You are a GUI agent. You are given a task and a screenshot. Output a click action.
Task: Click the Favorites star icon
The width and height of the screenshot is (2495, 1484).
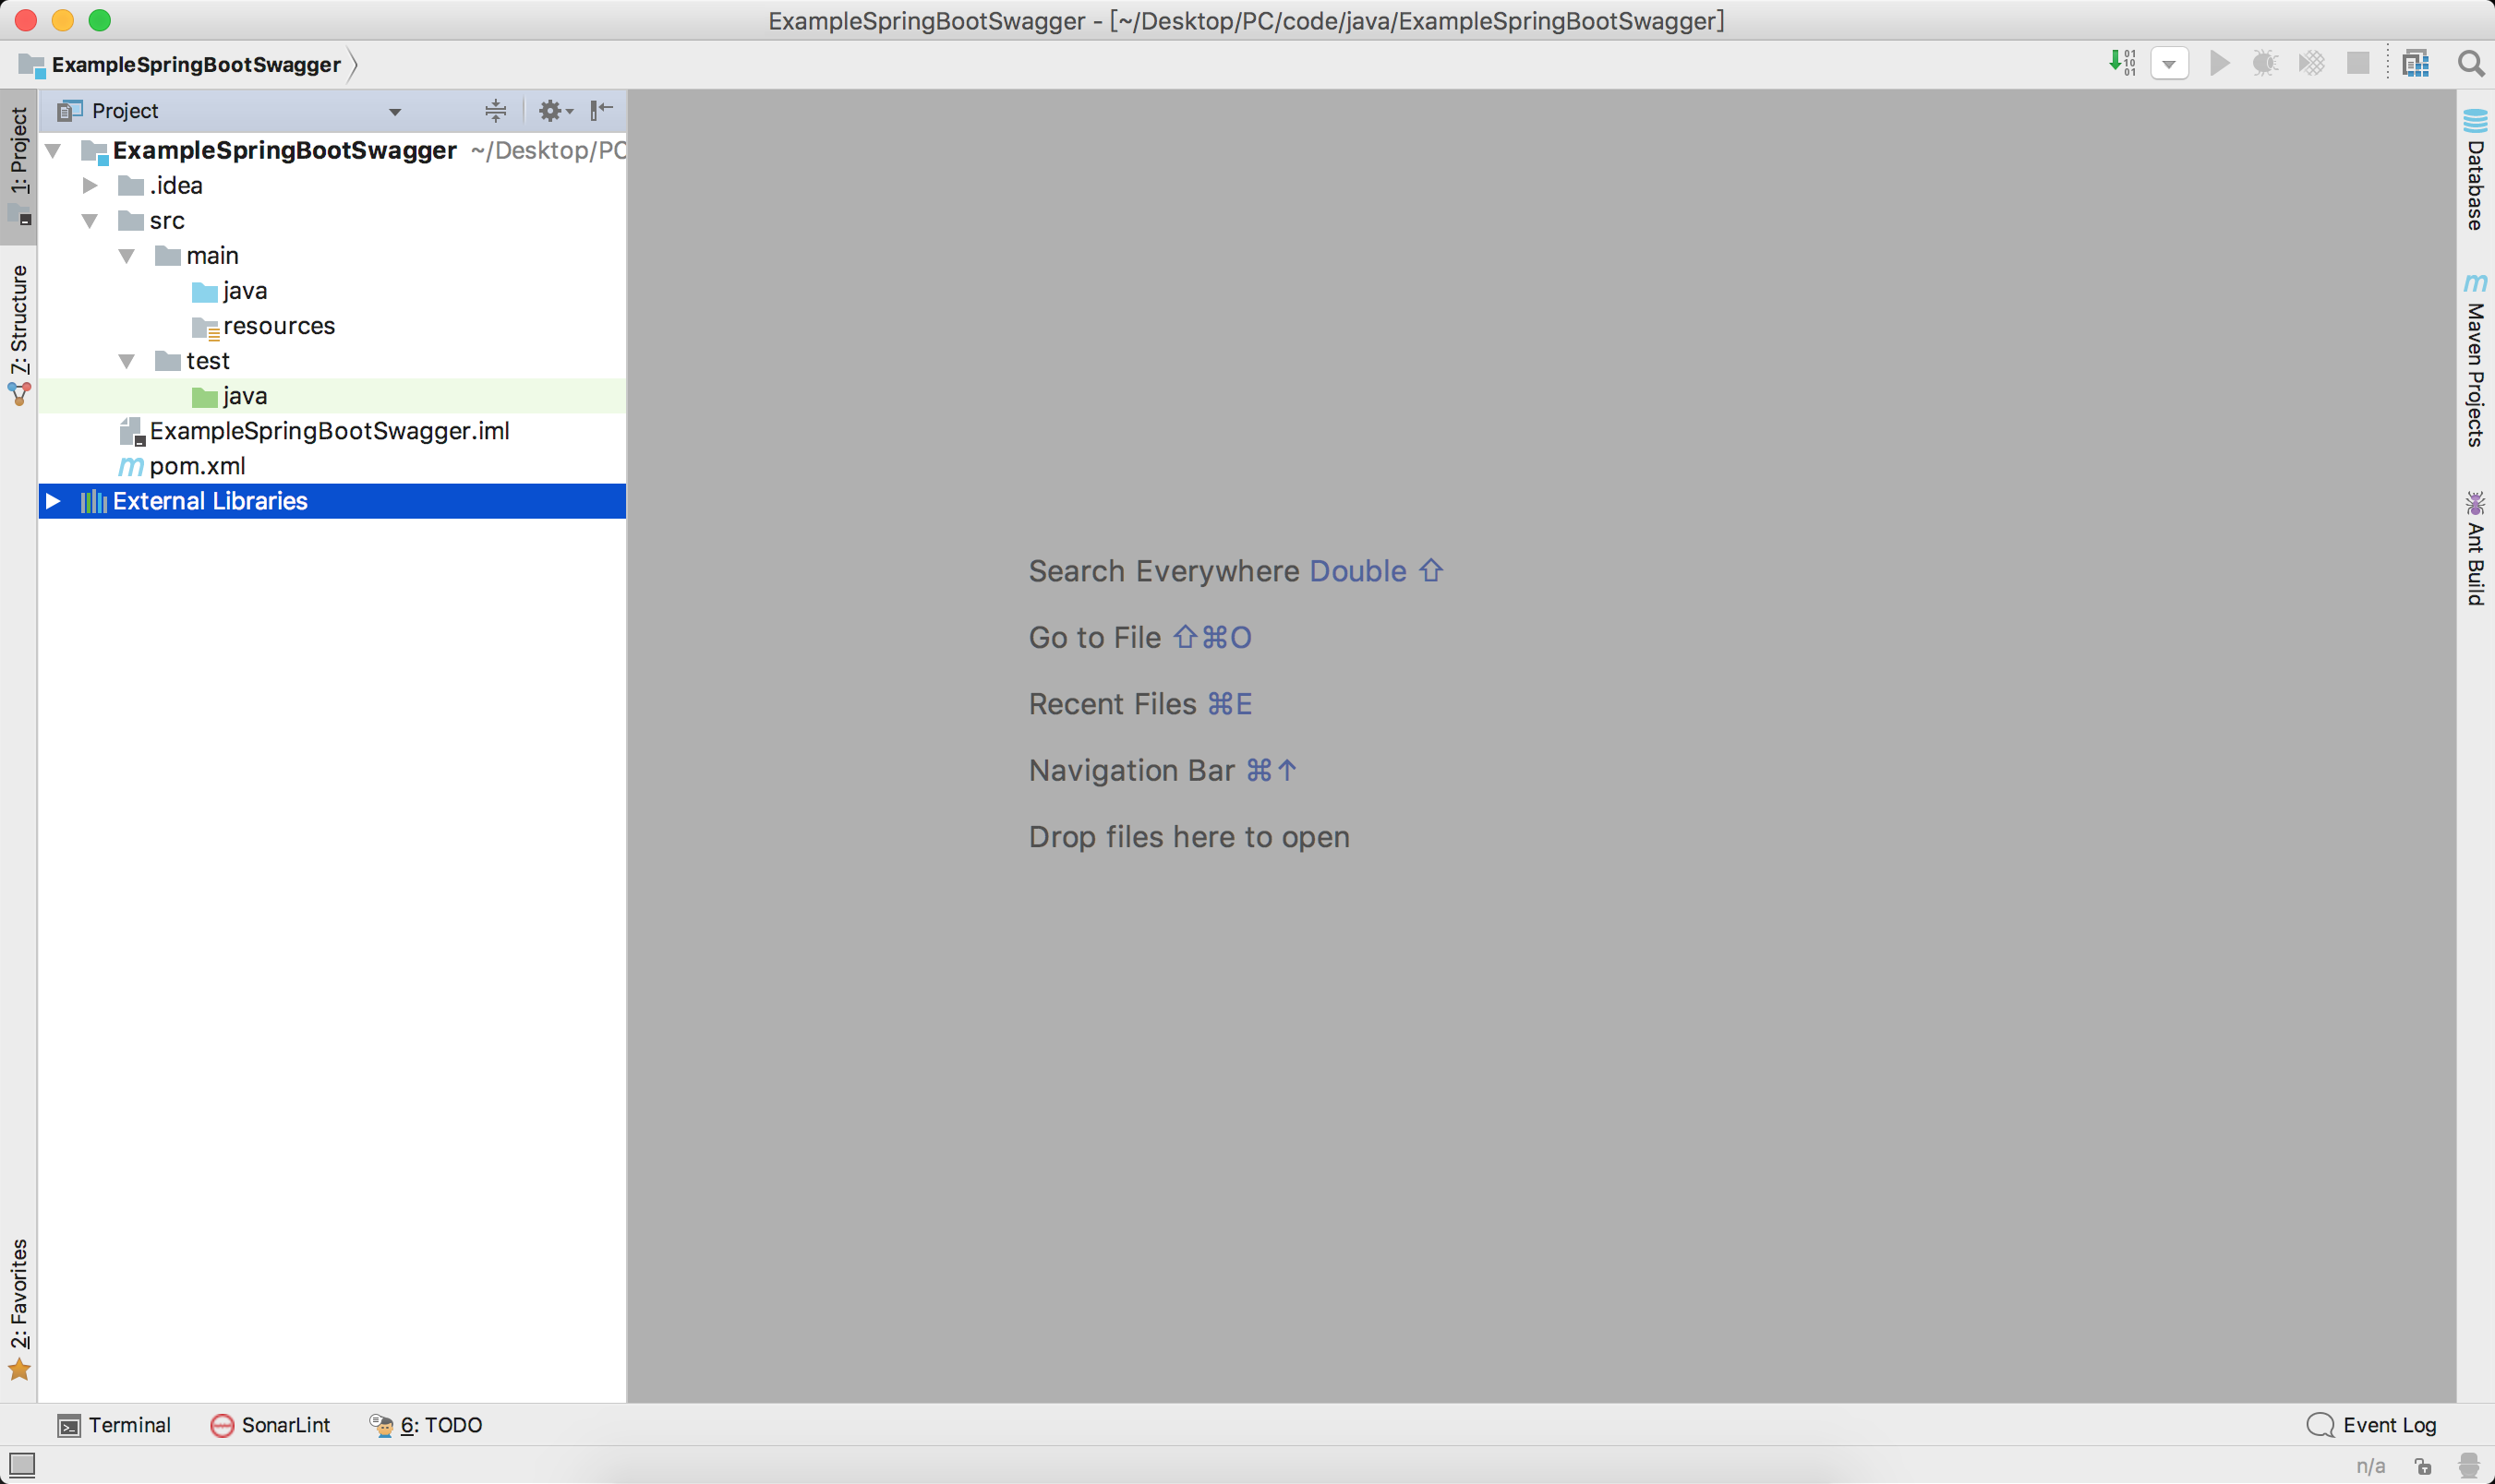point(19,1369)
